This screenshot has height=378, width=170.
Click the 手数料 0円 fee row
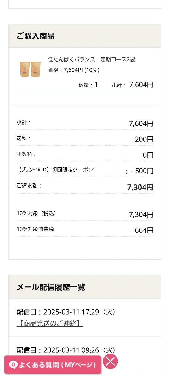coord(85,154)
